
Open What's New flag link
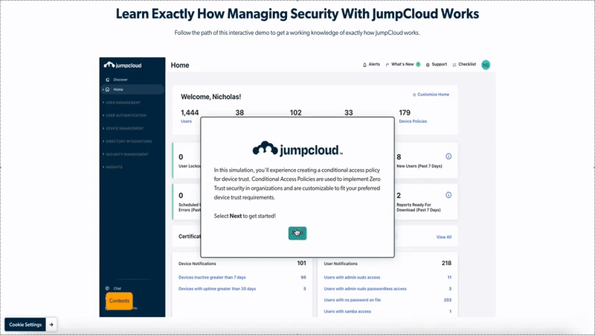pos(402,65)
